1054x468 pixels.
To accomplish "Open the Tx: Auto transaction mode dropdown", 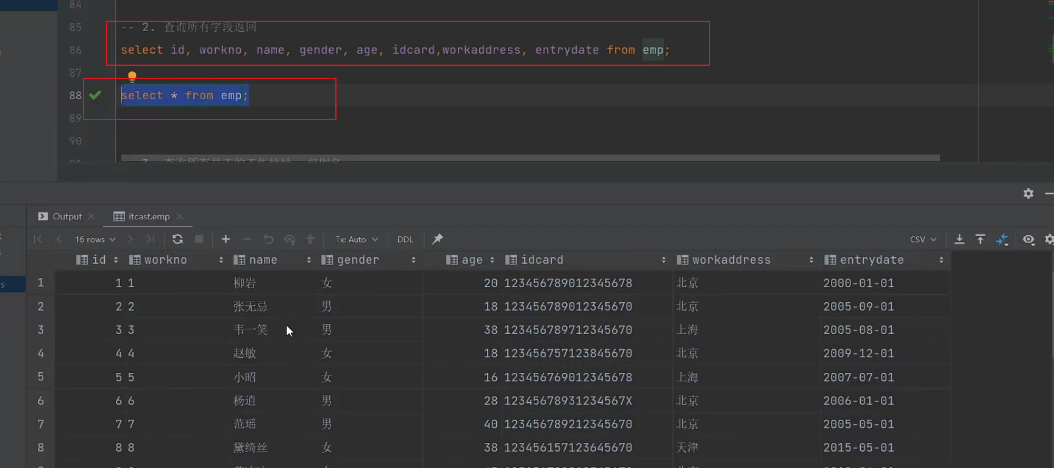I will pyautogui.click(x=357, y=239).
